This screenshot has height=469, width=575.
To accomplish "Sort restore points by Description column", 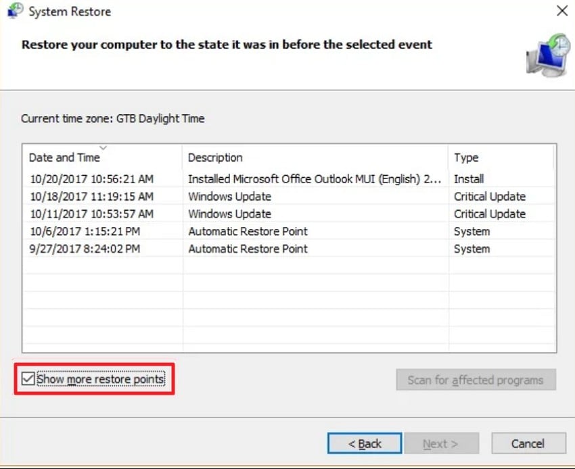I will 215,157.
